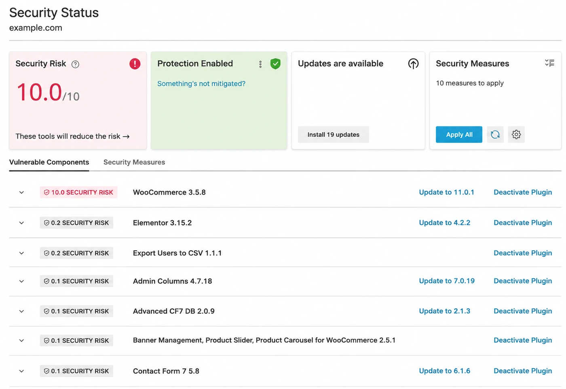Viewport: 566px width, 389px height.
Task: Click the Security Risk help question-mark icon
Action: point(75,64)
